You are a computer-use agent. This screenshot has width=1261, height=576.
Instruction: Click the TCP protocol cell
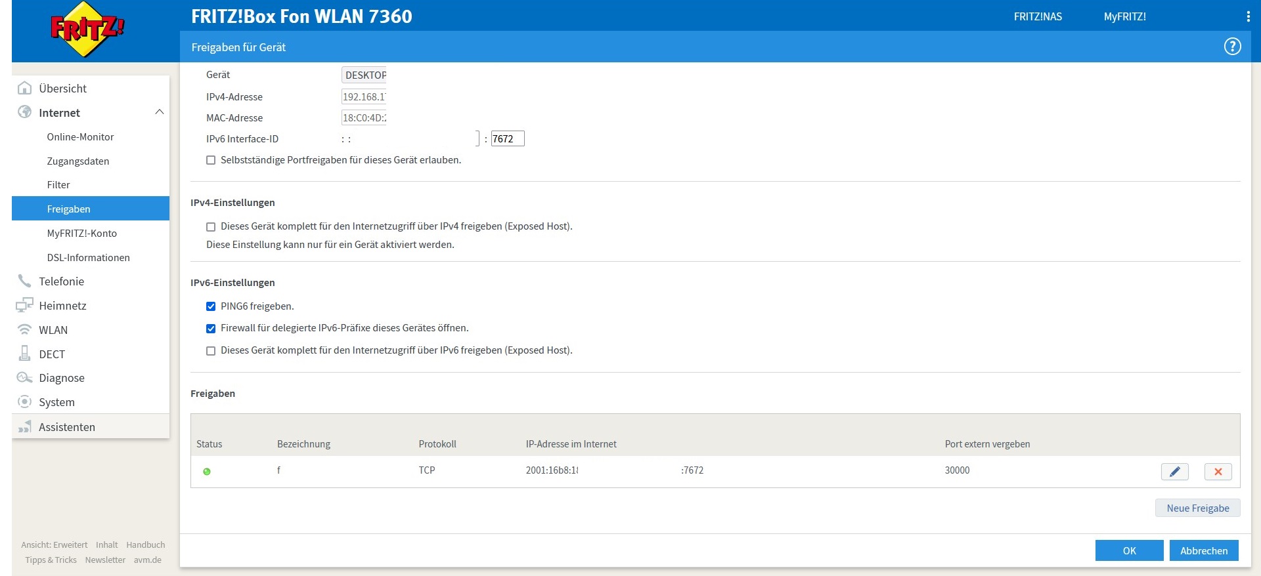pyautogui.click(x=427, y=470)
